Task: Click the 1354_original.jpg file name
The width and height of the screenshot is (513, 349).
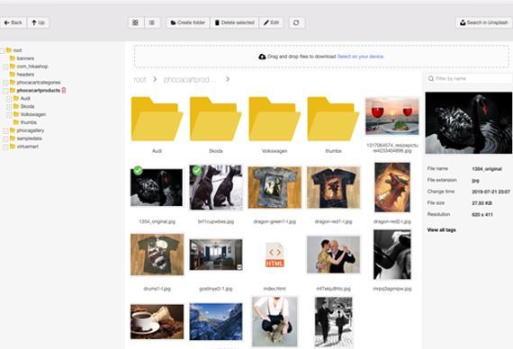Action: pos(157,221)
